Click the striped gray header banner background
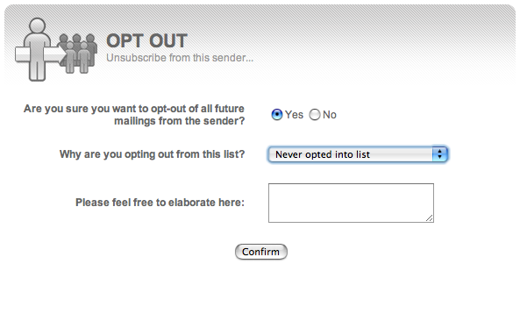This screenshot has height=328, width=520. (365, 43)
